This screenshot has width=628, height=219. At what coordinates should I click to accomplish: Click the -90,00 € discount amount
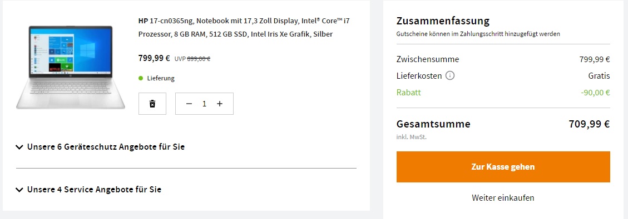point(595,93)
